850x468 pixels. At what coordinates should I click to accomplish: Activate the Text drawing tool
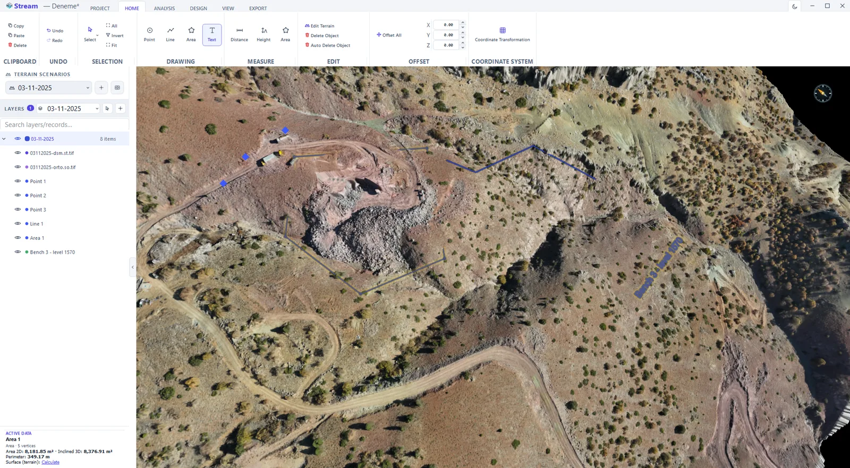[212, 34]
